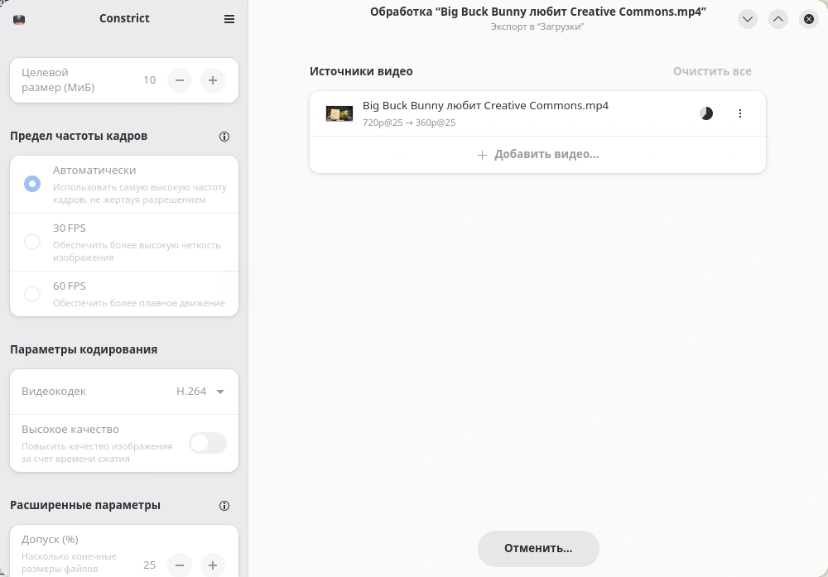Select the Автоматически frame rate option
Image resolution: width=828 pixels, height=577 pixels.
coord(32,184)
